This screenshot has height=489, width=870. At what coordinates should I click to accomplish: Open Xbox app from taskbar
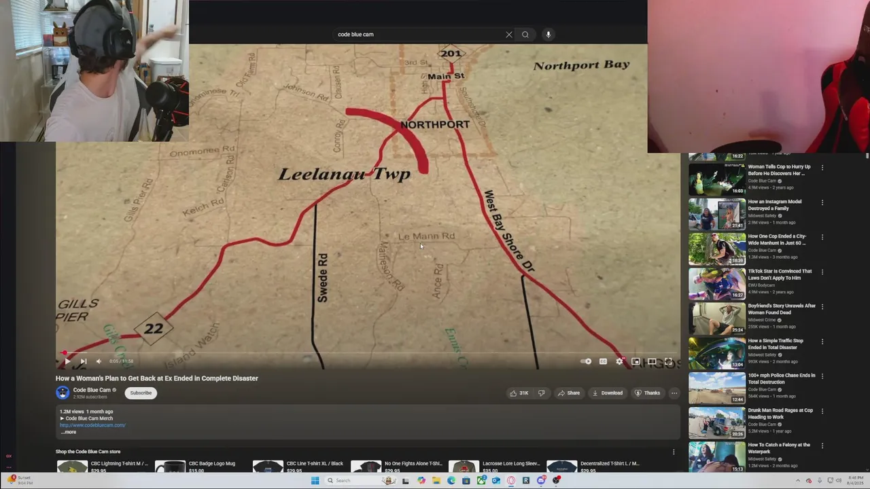coord(481,481)
